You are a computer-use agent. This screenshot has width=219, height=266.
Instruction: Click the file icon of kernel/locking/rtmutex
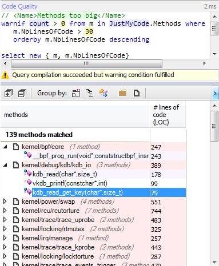(16, 229)
